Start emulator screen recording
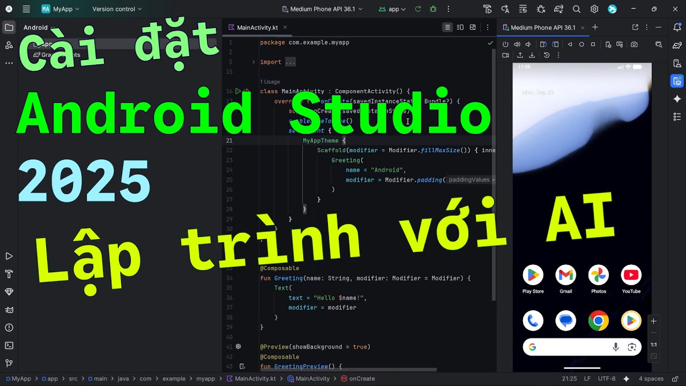This screenshot has height=386, width=686. pyautogui.click(x=505, y=55)
